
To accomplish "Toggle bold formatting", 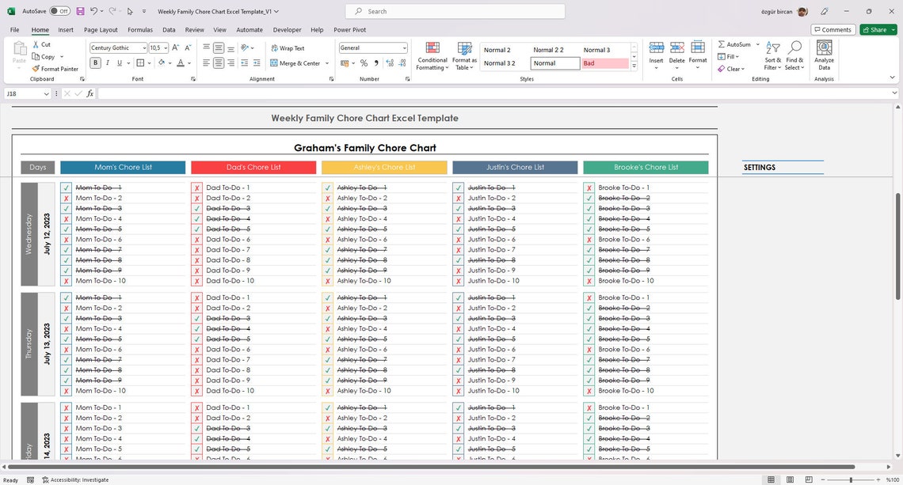I will (x=94, y=63).
